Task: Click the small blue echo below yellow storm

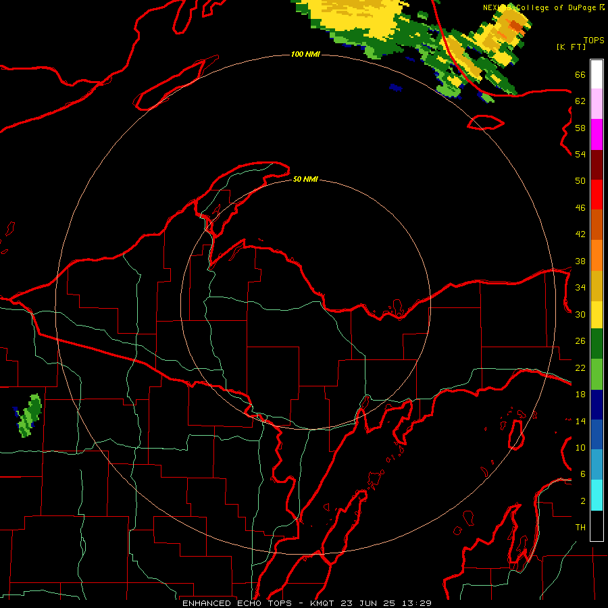Action: tap(395, 88)
